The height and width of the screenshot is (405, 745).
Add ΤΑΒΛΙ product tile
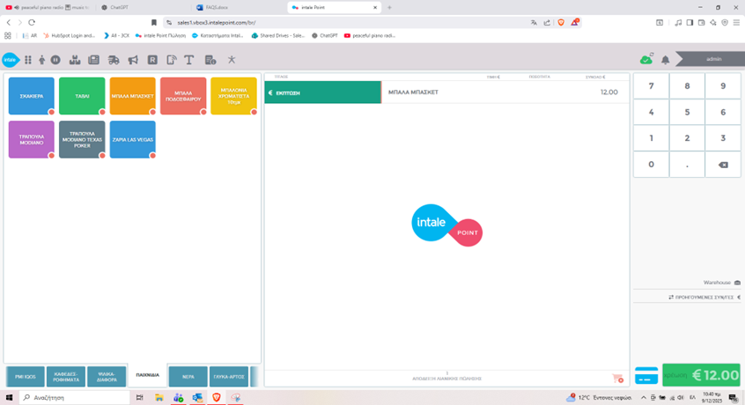(82, 96)
